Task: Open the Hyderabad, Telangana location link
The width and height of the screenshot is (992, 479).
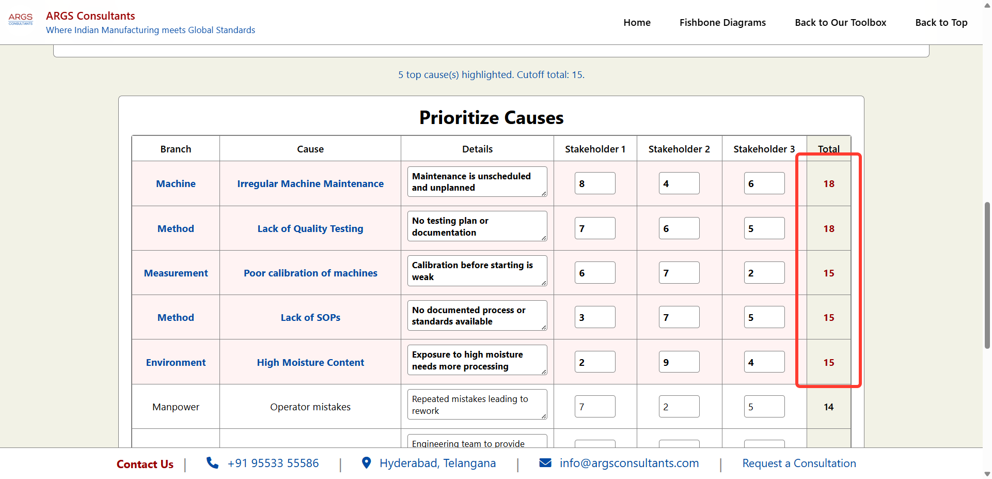Action: [x=437, y=463]
